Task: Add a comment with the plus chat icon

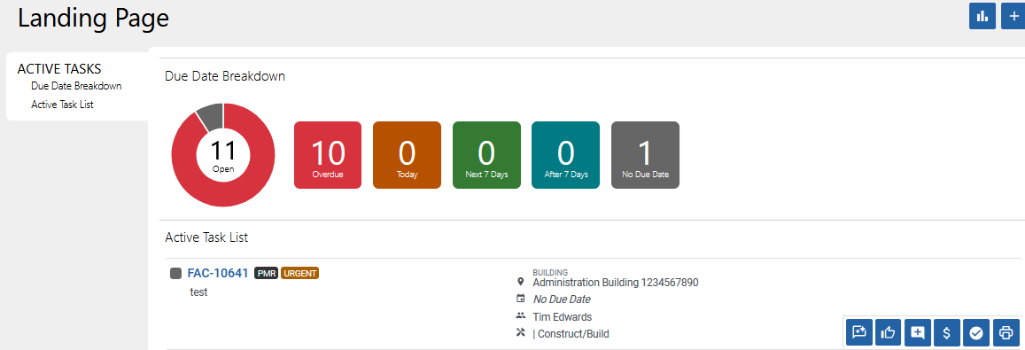Action: 918,332
